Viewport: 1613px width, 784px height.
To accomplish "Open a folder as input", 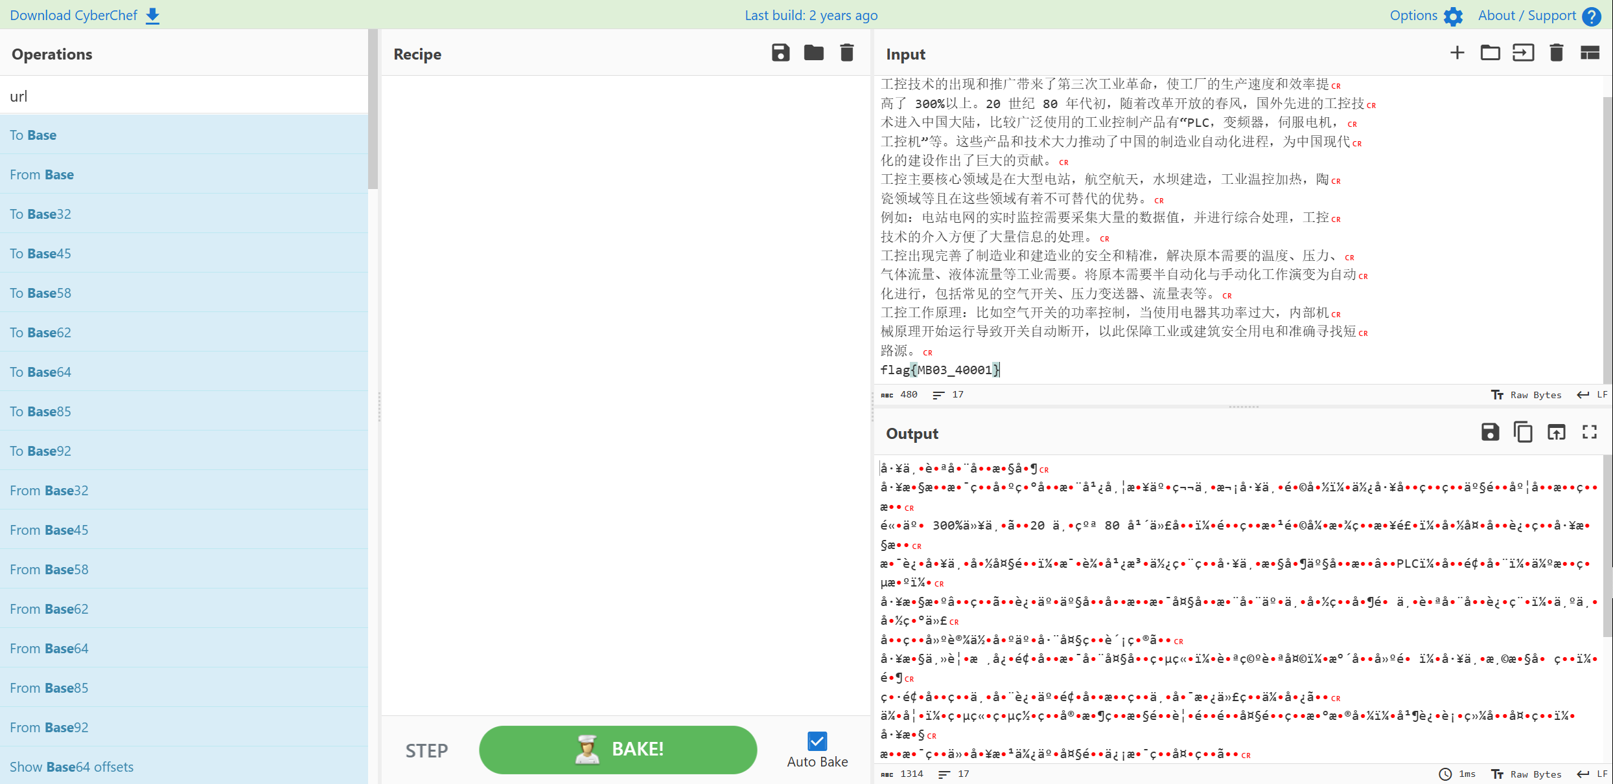I will 1490,53.
